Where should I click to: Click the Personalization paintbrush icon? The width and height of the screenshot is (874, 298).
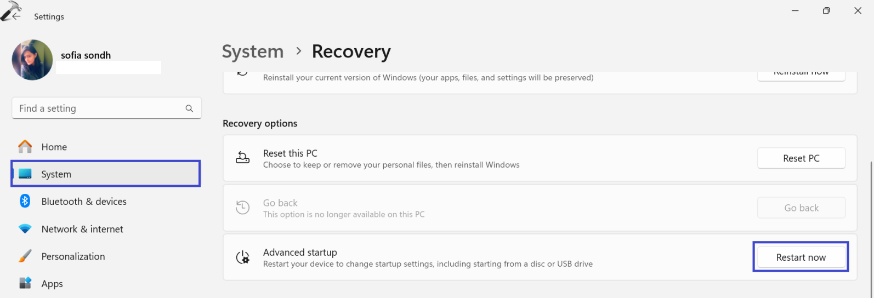tap(25, 256)
